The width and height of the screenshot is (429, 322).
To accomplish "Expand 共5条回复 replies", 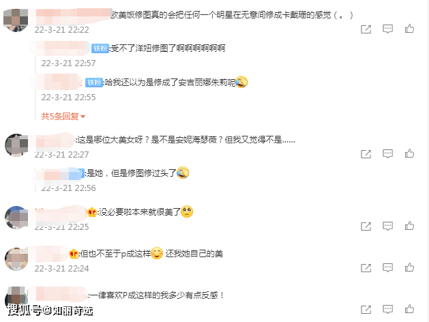I will point(63,116).
